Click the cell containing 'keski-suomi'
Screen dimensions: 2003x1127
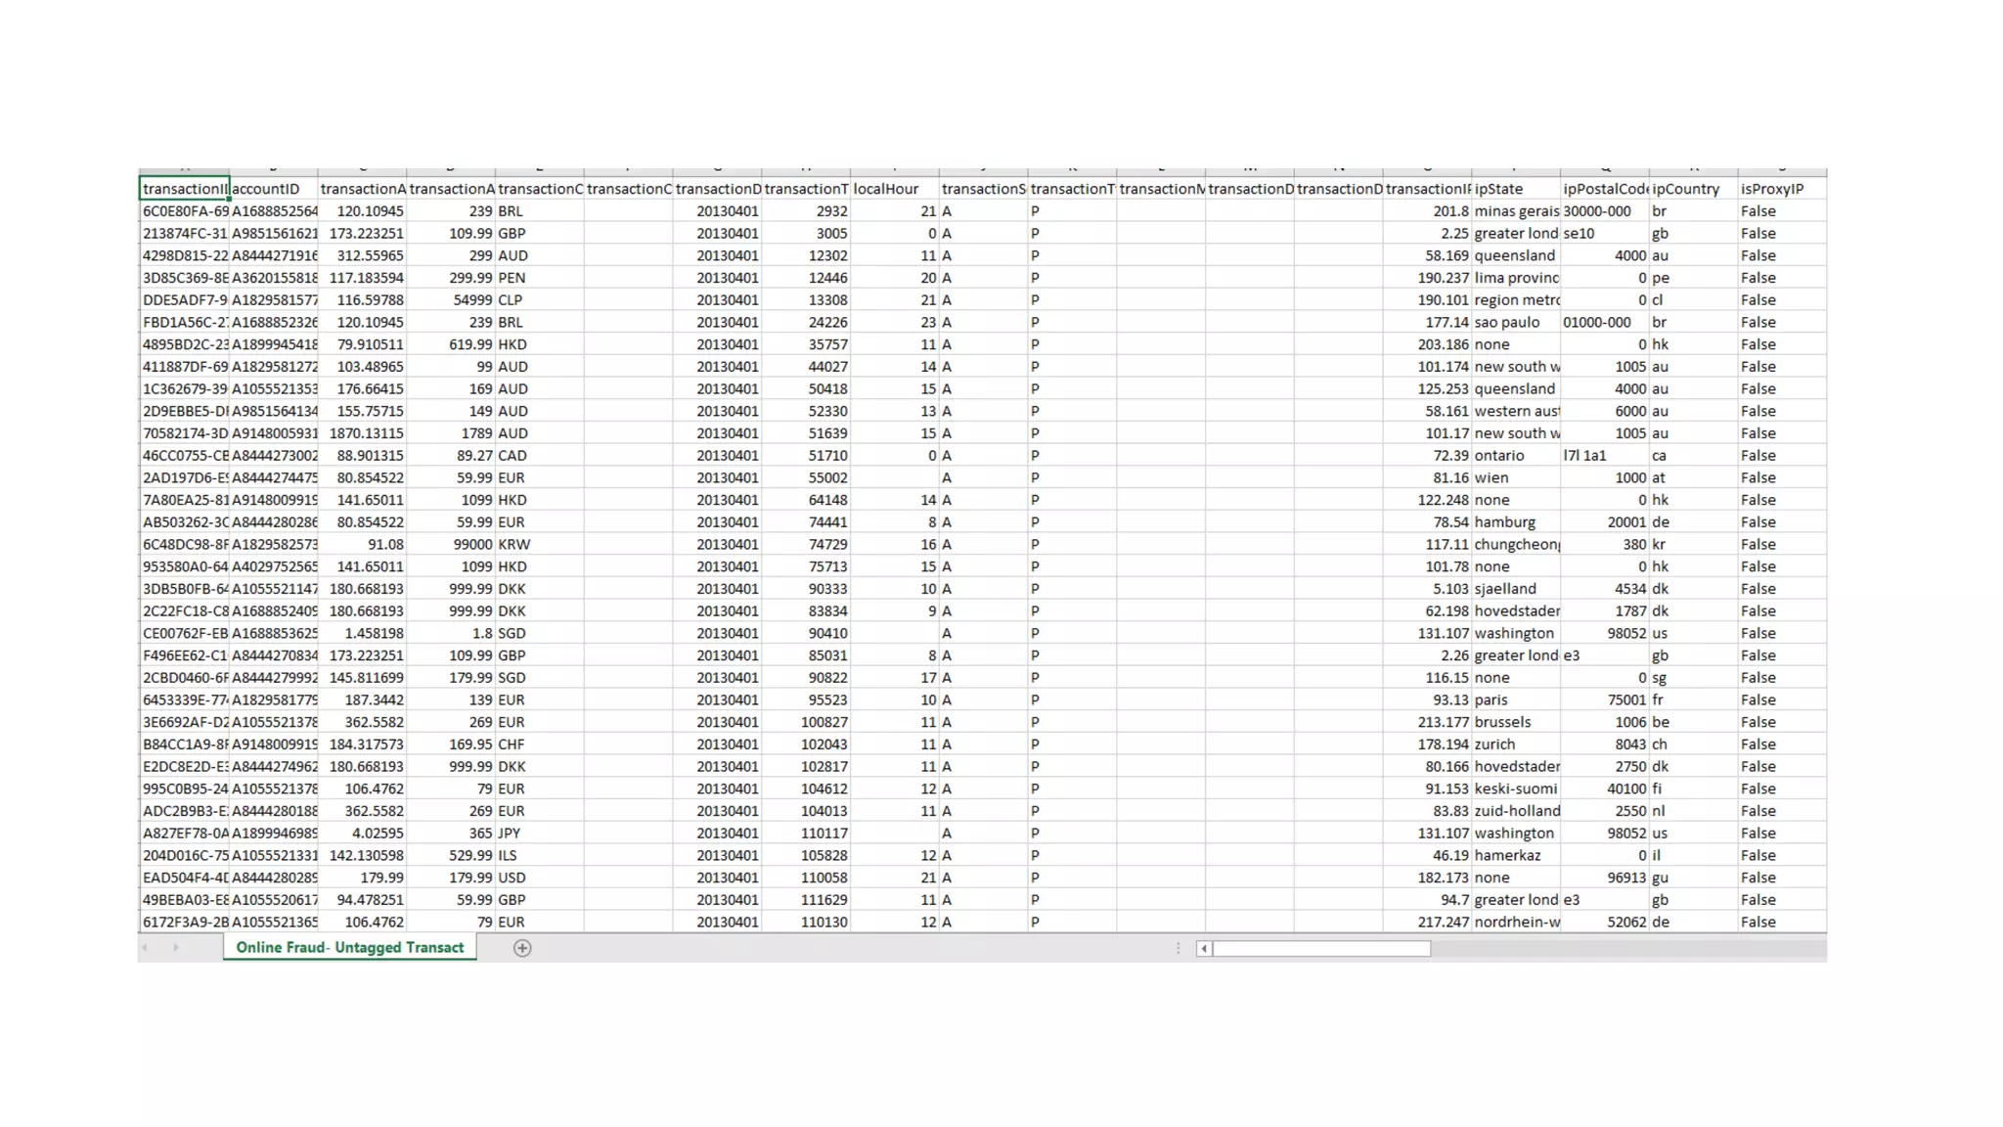(x=1515, y=789)
